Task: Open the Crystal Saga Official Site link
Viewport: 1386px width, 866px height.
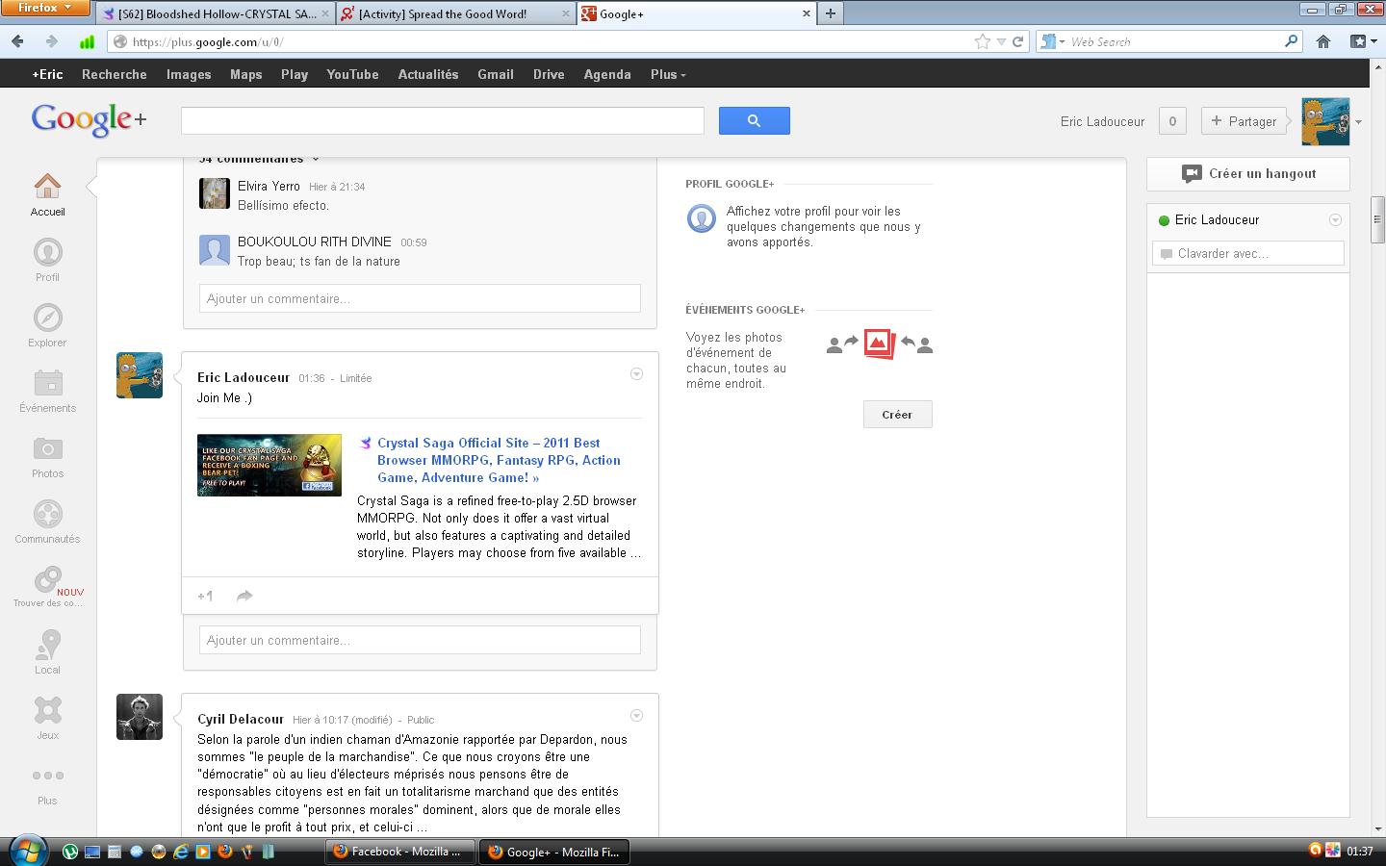Action: point(499,460)
